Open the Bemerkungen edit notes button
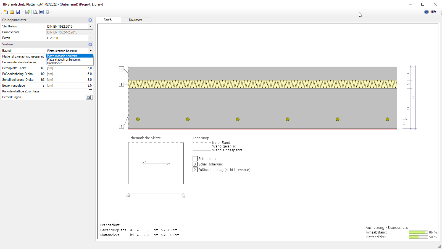Viewport: 442px width, 249px height. pyautogui.click(x=89, y=97)
